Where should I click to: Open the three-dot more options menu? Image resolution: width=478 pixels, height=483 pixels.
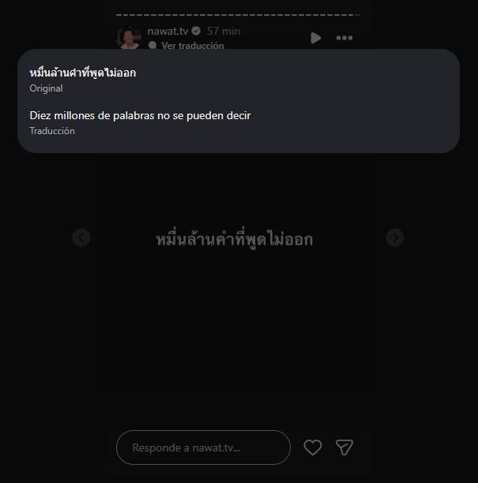[x=344, y=38]
